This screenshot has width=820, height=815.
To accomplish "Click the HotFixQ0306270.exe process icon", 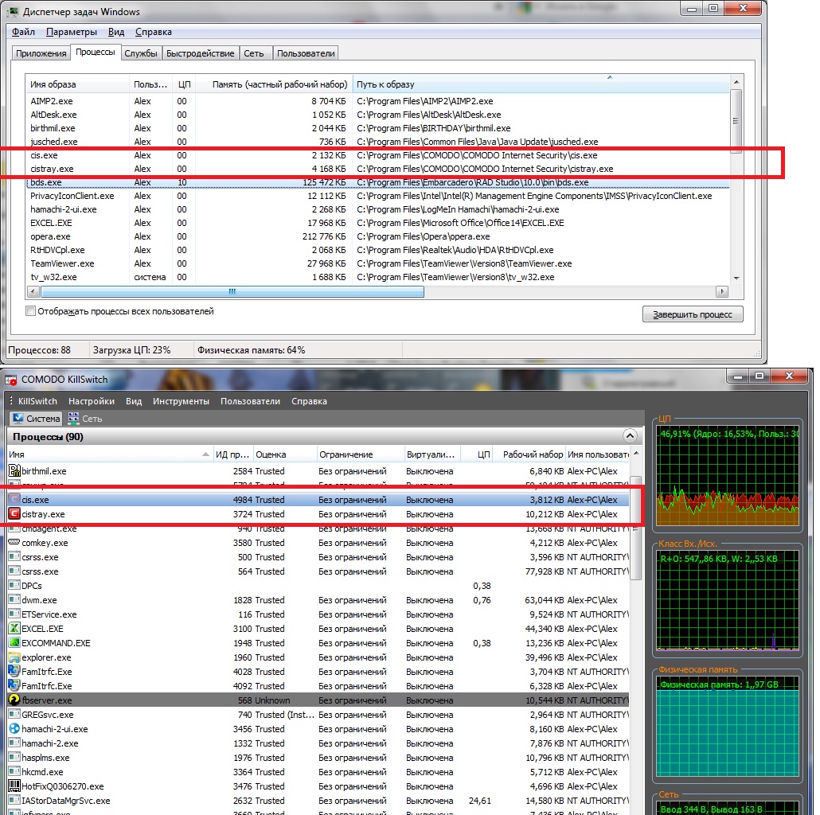I will (x=14, y=786).
